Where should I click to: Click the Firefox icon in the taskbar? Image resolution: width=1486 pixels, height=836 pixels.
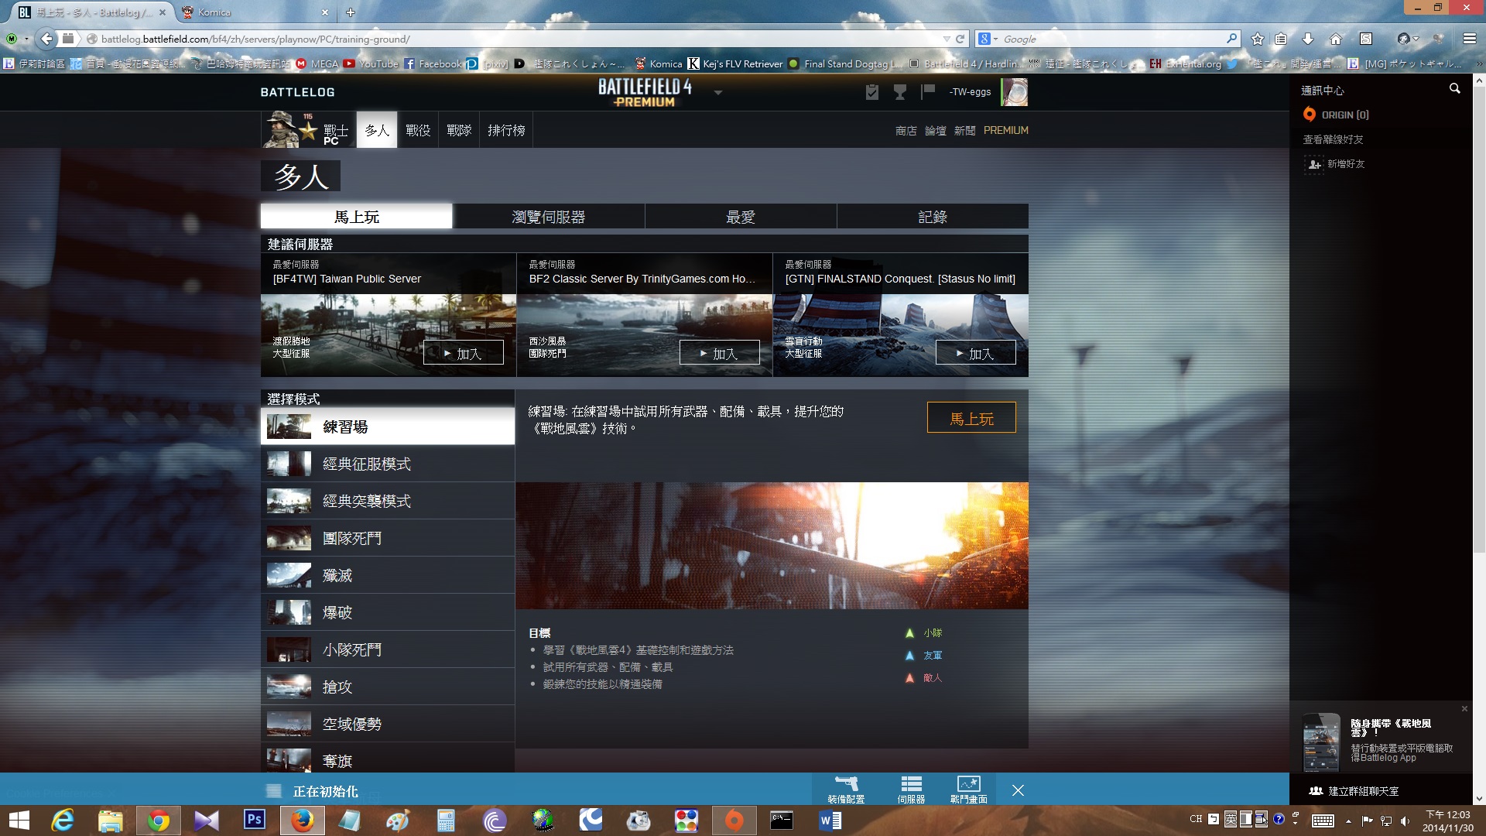coord(303,820)
